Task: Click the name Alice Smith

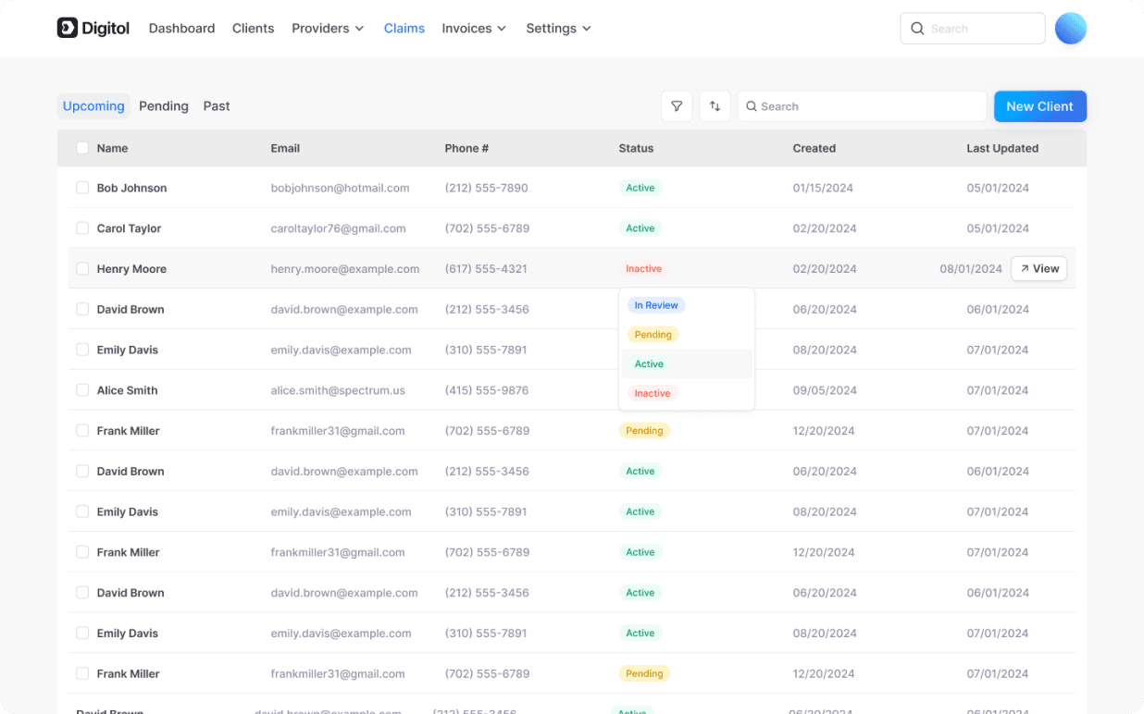Action: coord(127,390)
